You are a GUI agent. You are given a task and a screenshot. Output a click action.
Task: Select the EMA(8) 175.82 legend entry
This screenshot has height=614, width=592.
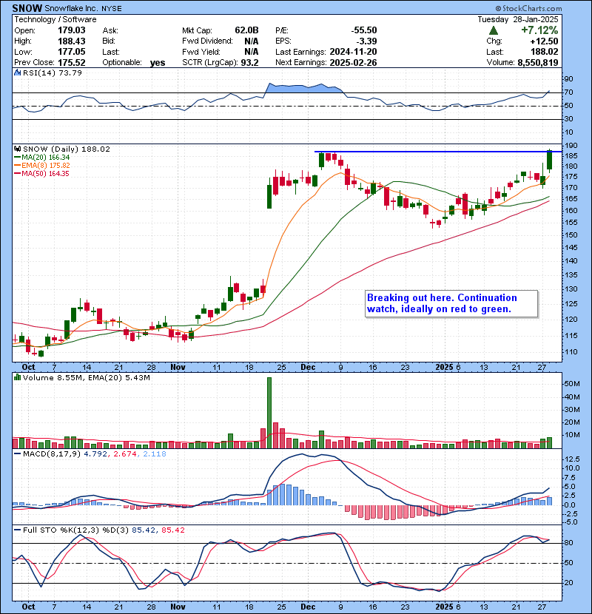[x=42, y=166]
